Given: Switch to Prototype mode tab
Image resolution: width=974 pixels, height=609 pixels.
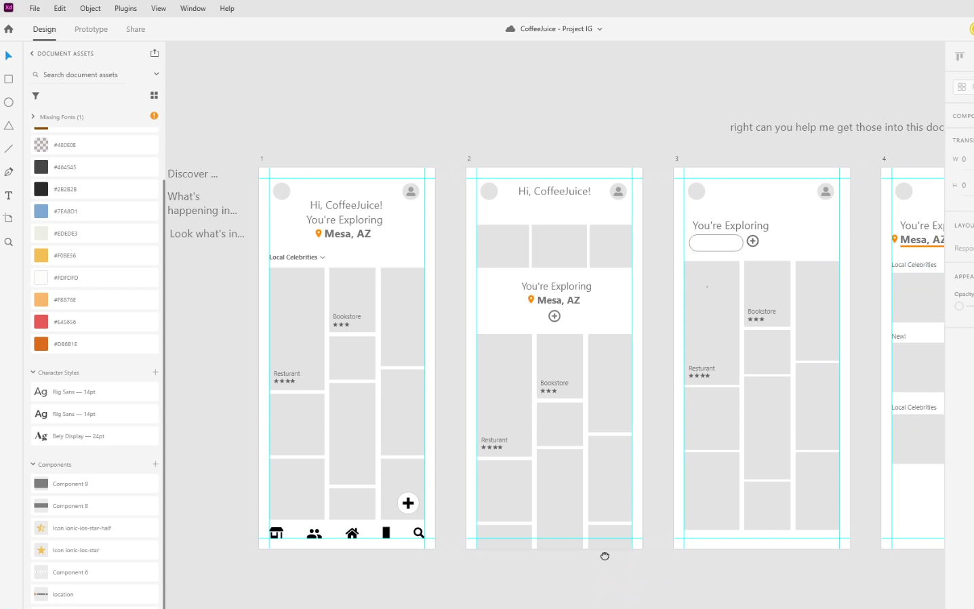Looking at the screenshot, I should 91,29.
